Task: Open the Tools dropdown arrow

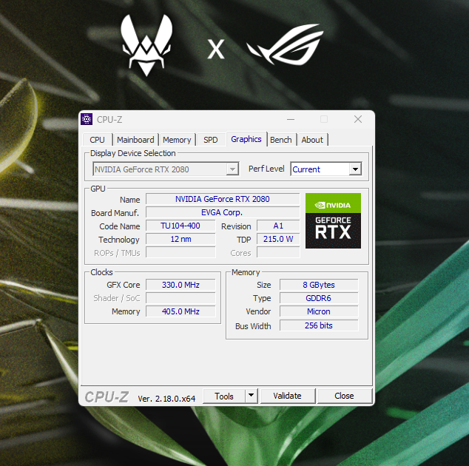Action: [x=251, y=396]
